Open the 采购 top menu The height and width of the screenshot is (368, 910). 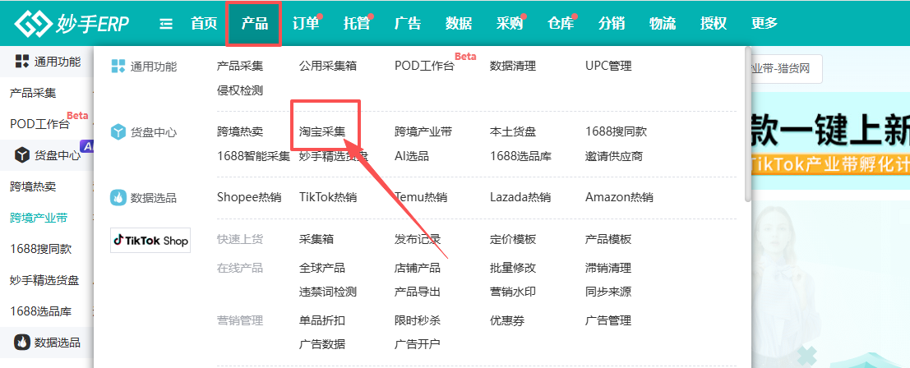tap(510, 24)
